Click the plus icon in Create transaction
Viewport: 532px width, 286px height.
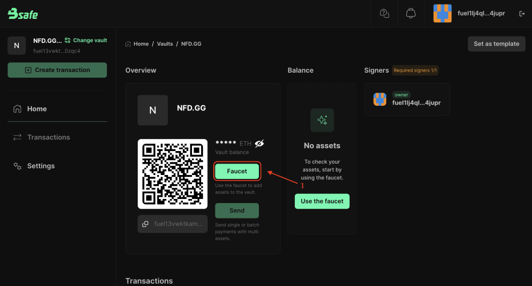[x=28, y=70]
